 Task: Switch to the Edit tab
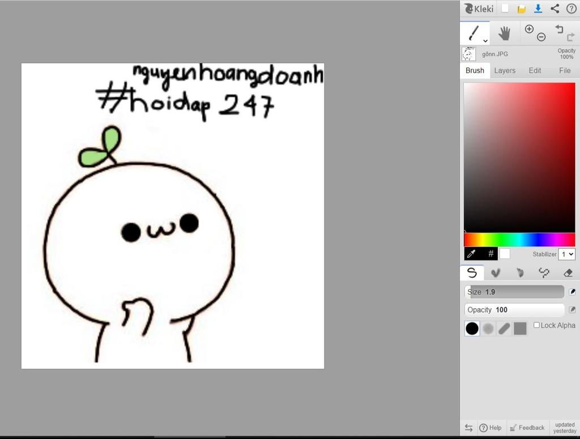[x=535, y=70]
